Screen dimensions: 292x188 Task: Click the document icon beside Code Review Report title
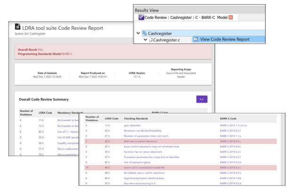pos(17,27)
